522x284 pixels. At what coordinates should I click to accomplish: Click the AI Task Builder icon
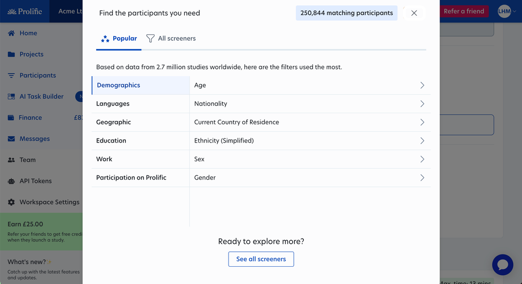point(11,97)
